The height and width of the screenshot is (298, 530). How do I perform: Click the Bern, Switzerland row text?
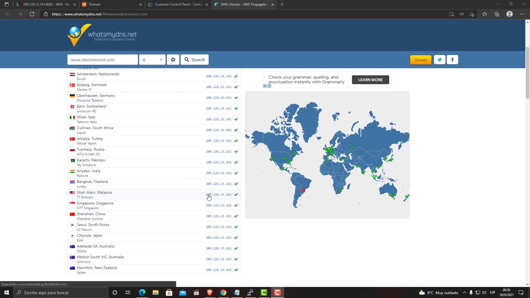tap(91, 106)
